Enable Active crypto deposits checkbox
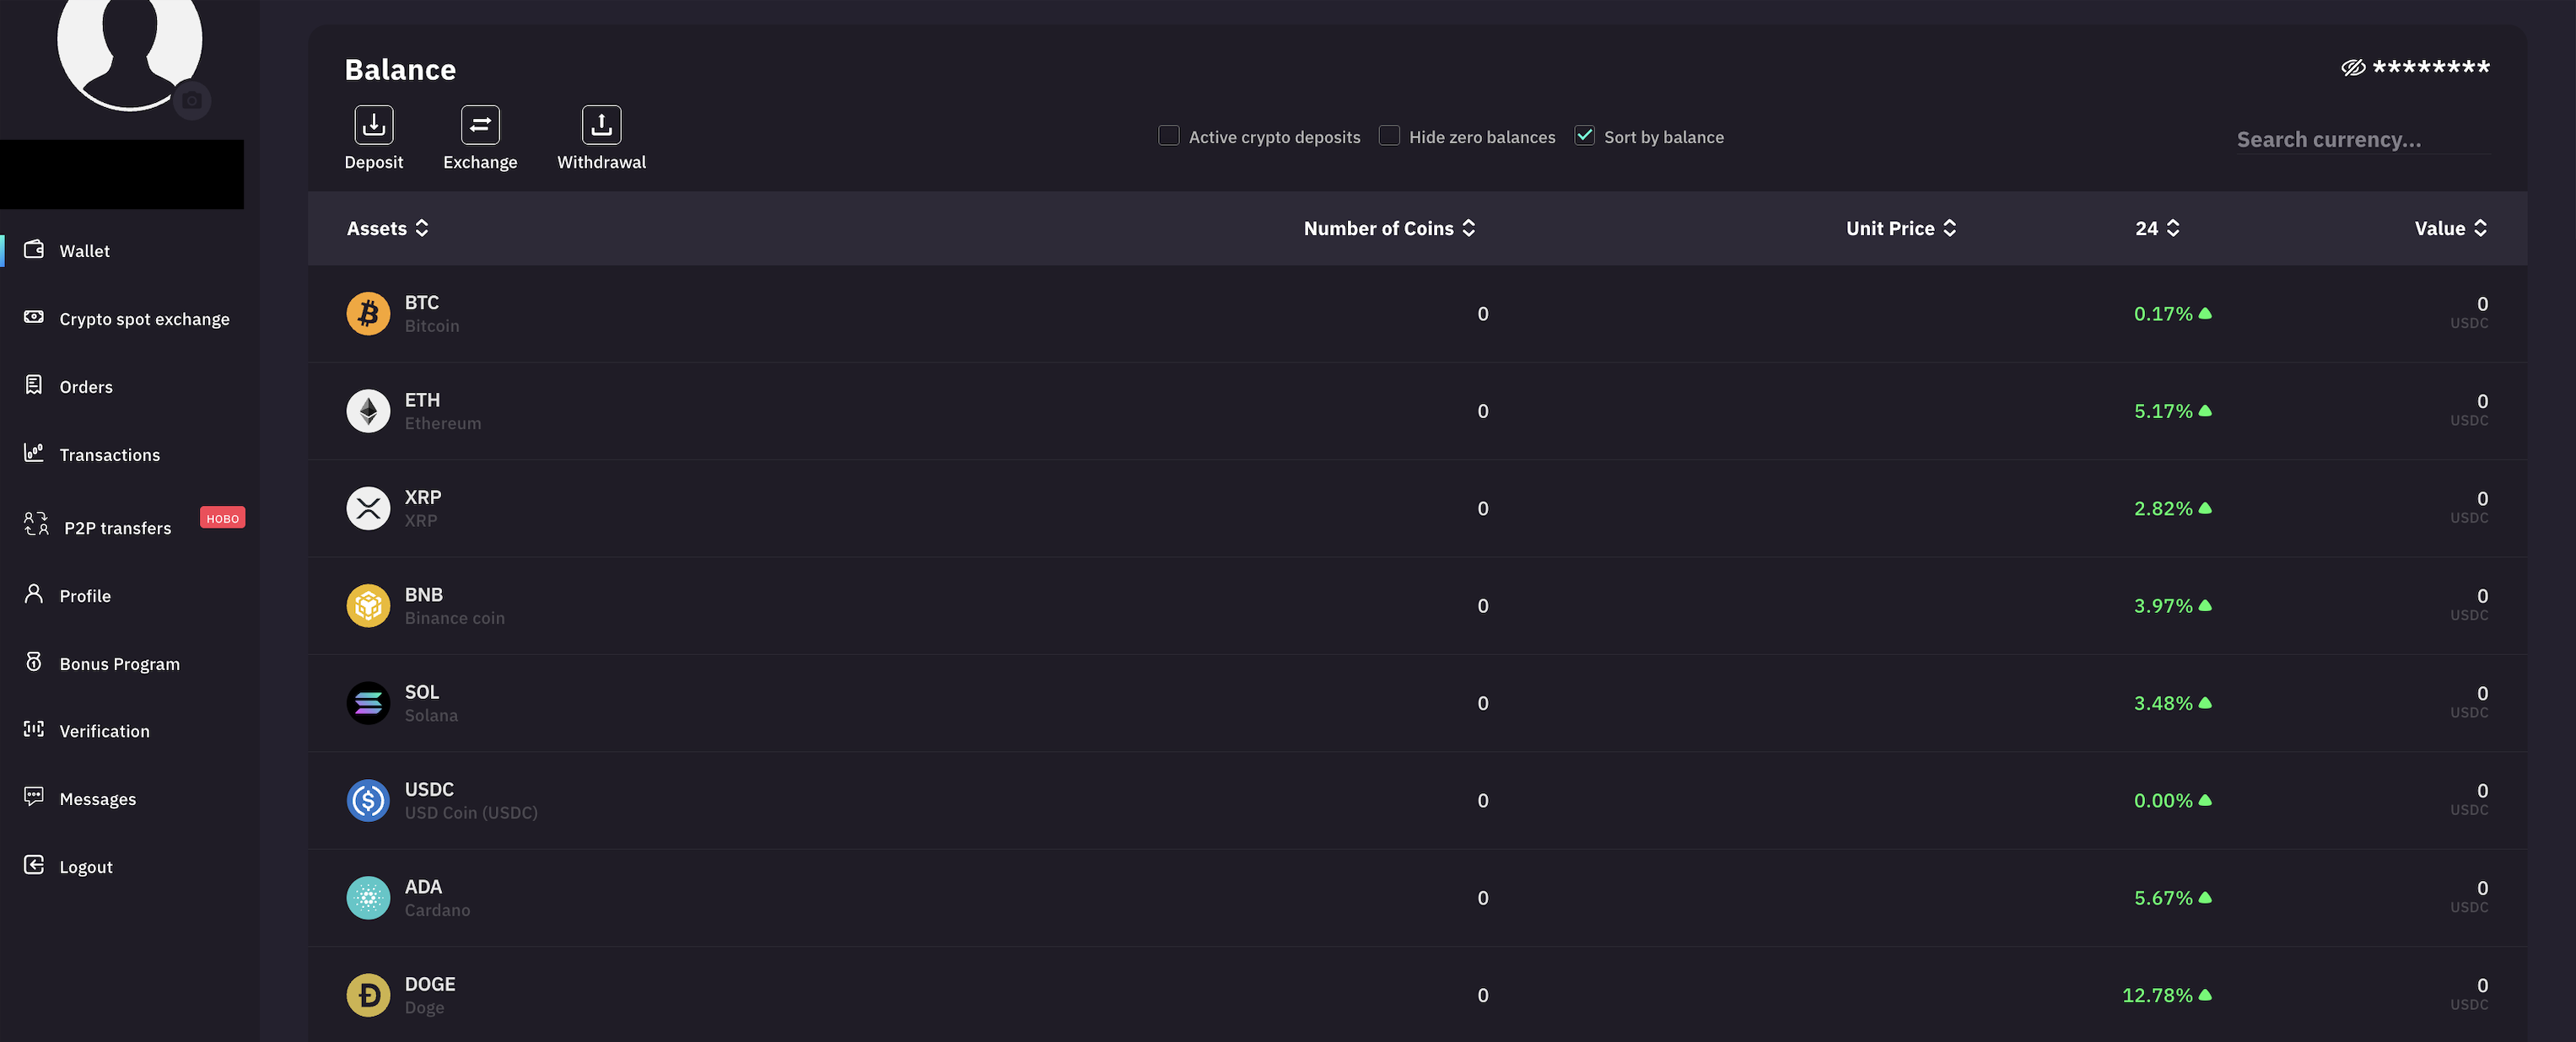The width and height of the screenshot is (2576, 1042). tap(1168, 136)
